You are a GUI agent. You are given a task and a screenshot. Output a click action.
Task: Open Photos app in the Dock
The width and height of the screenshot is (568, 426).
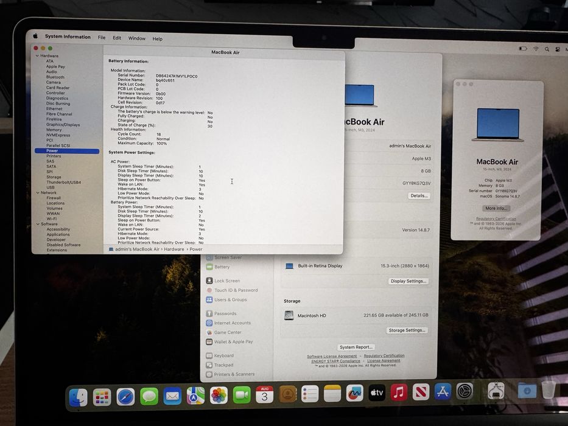pyautogui.click(x=219, y=395)
